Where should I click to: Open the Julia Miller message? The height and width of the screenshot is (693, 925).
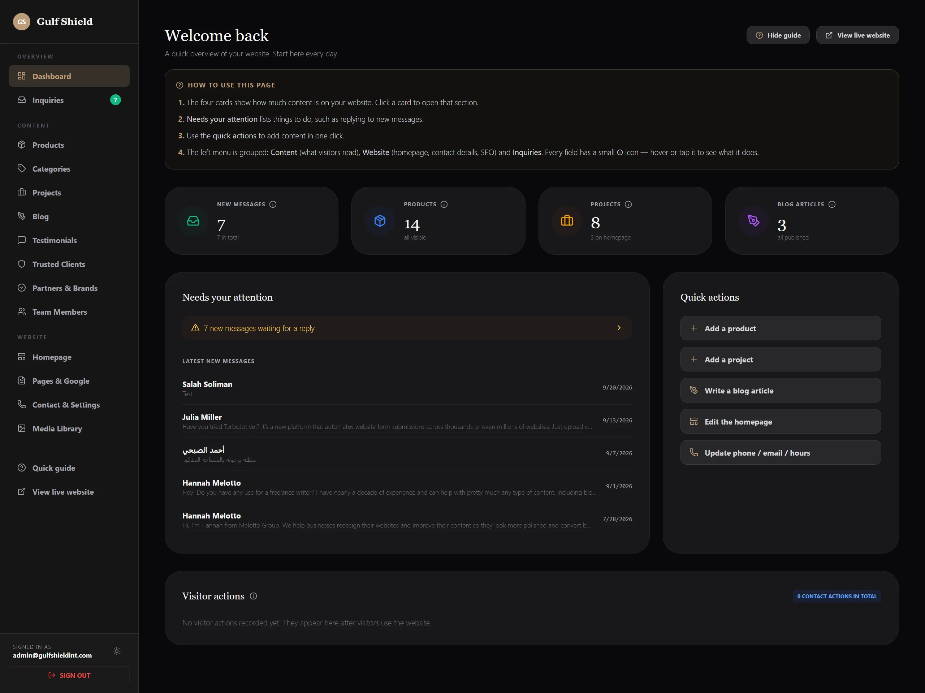pyautogui.click(x=407, y=421)
